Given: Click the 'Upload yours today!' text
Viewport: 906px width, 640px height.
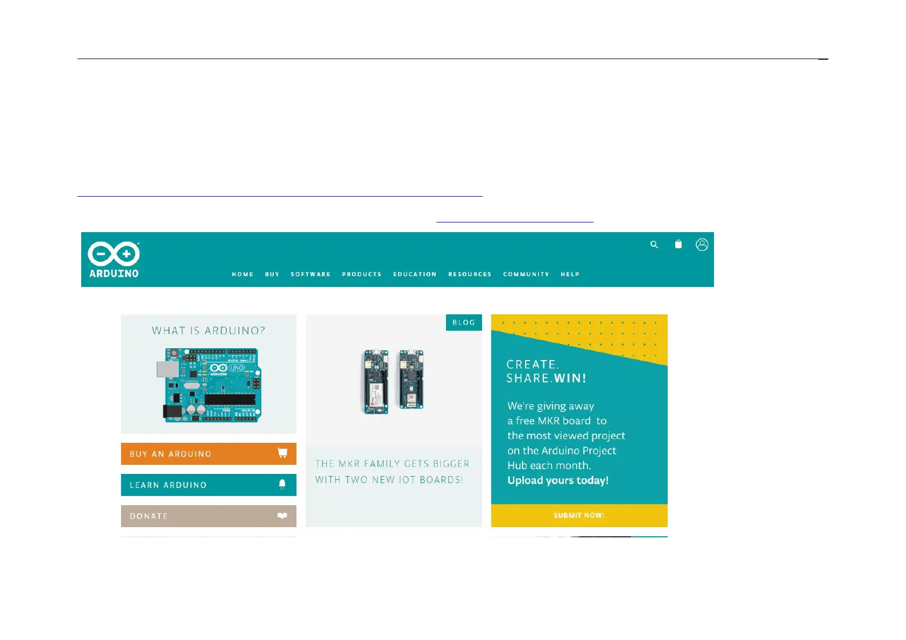Looking at the screenshot, I should pyautogui.click(x=558, y=480).
